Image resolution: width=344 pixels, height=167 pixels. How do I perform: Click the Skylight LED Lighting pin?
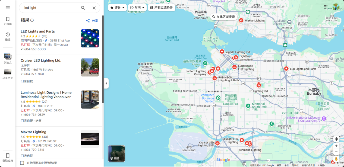[x=242, y=140]
